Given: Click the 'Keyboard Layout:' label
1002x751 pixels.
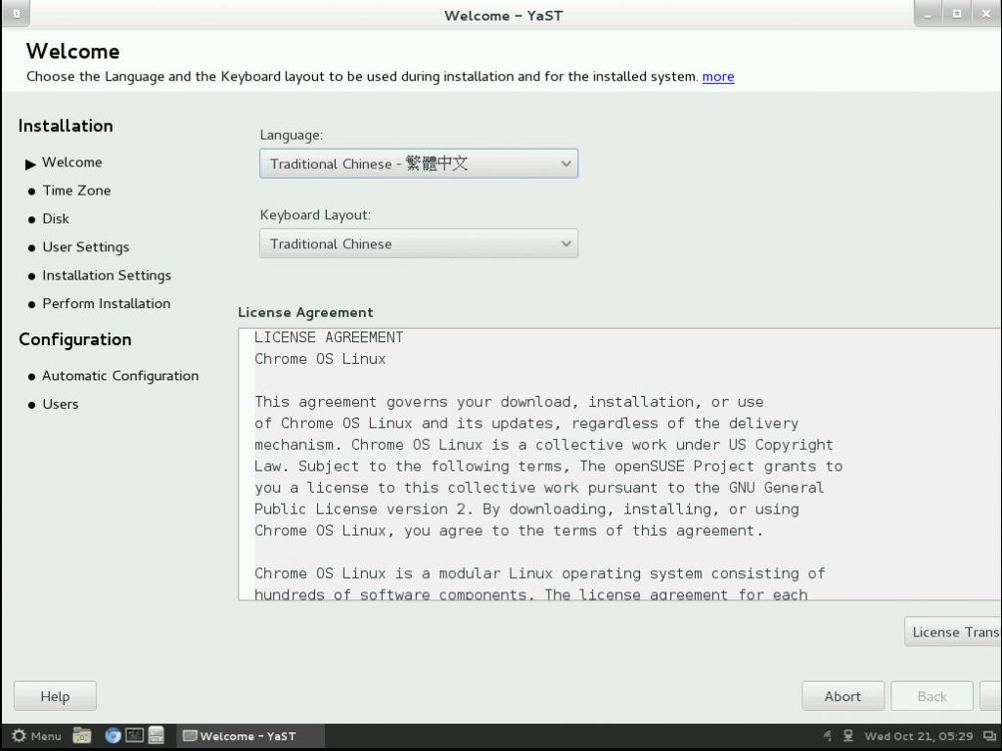Looking at the screenshot, I should 315,214.
